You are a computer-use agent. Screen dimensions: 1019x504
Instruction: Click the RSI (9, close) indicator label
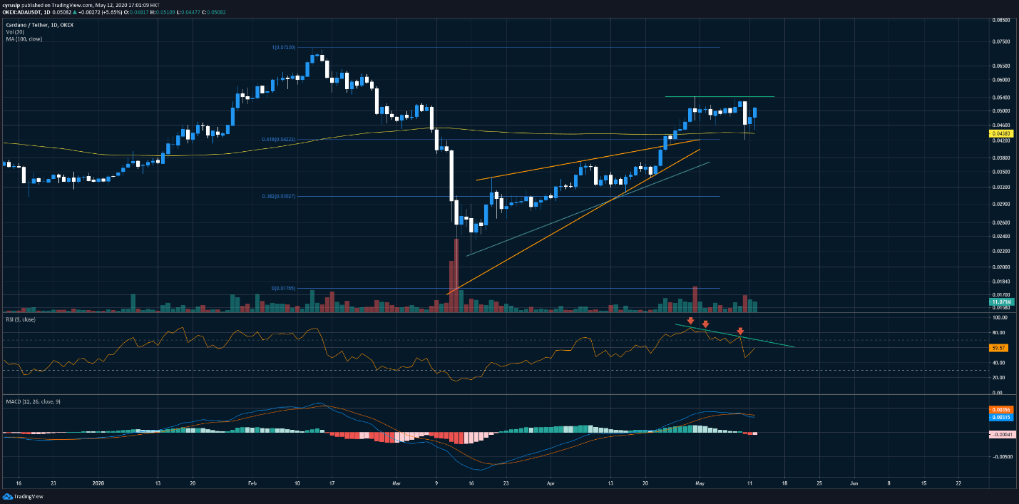[x=19, y=319]
